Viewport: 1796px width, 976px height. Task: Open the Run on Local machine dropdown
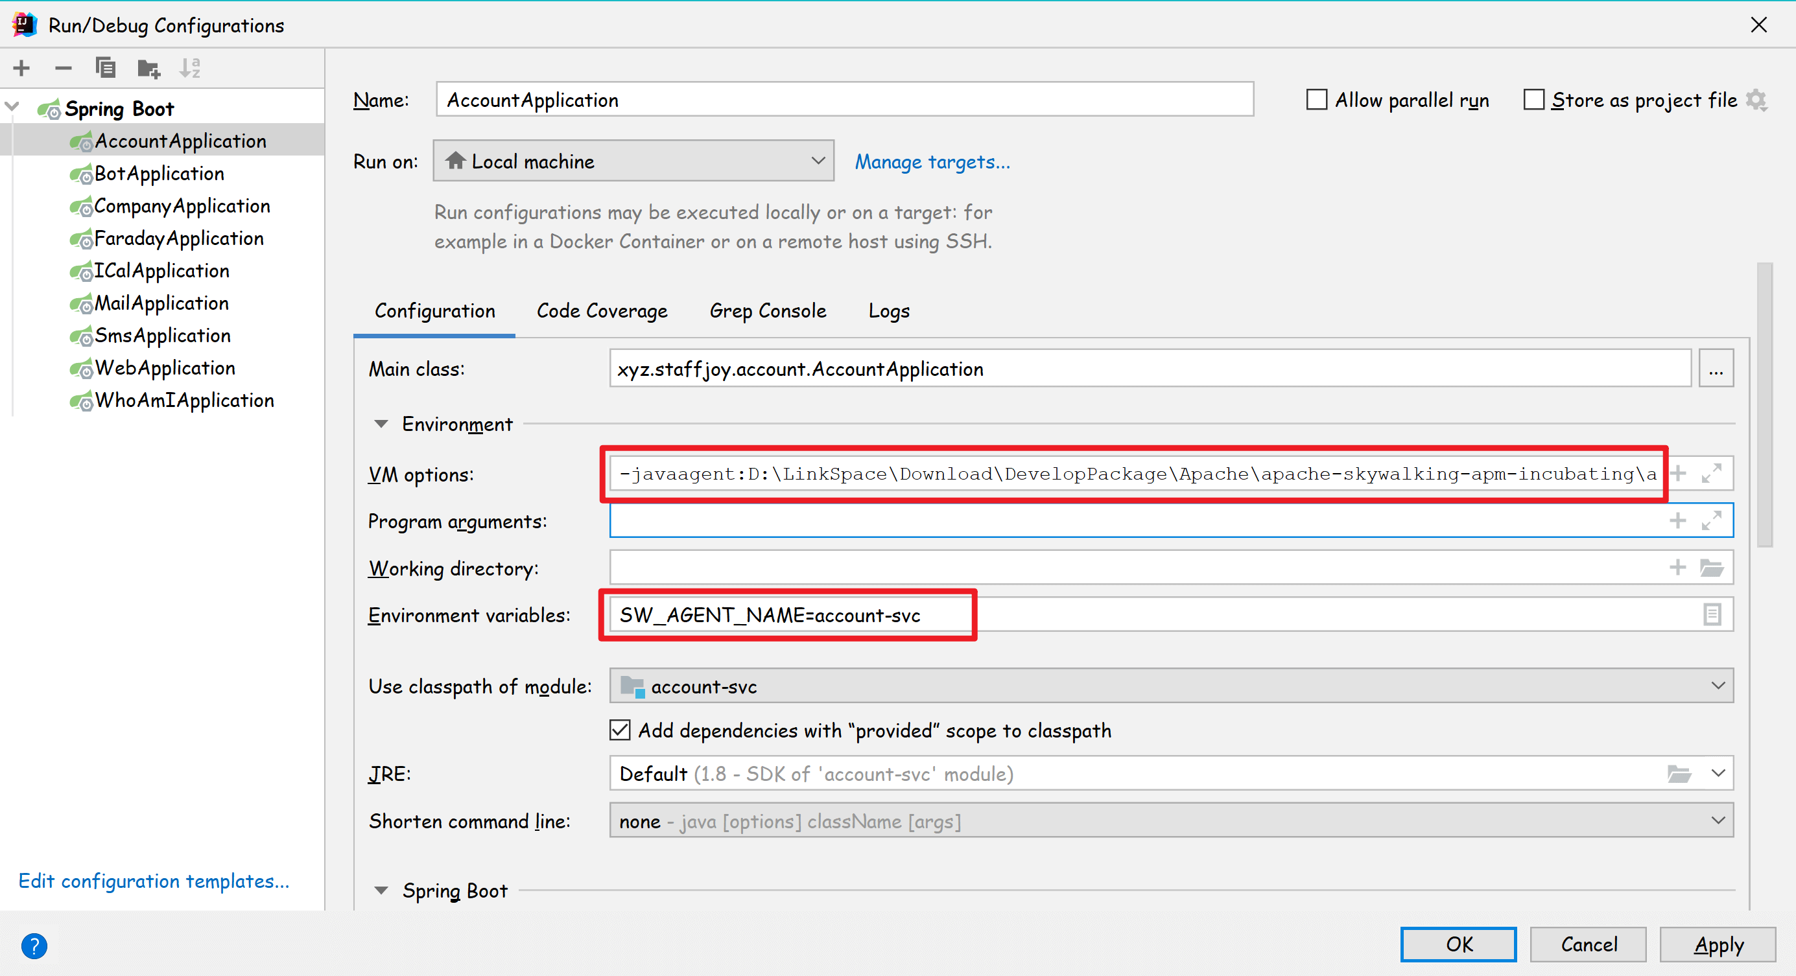[x=633, y=161]
